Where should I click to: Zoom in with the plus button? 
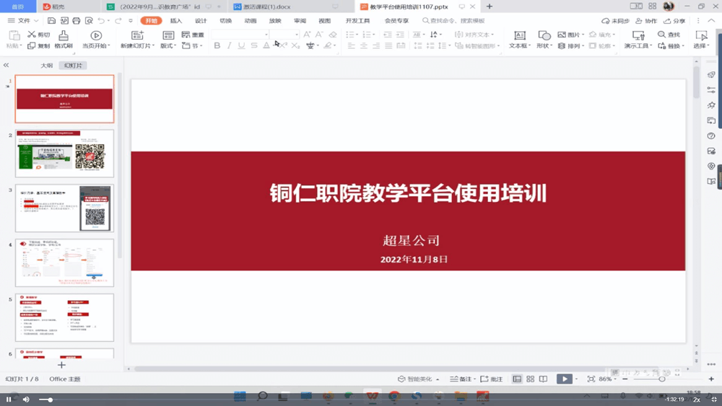tap(711, 379)
